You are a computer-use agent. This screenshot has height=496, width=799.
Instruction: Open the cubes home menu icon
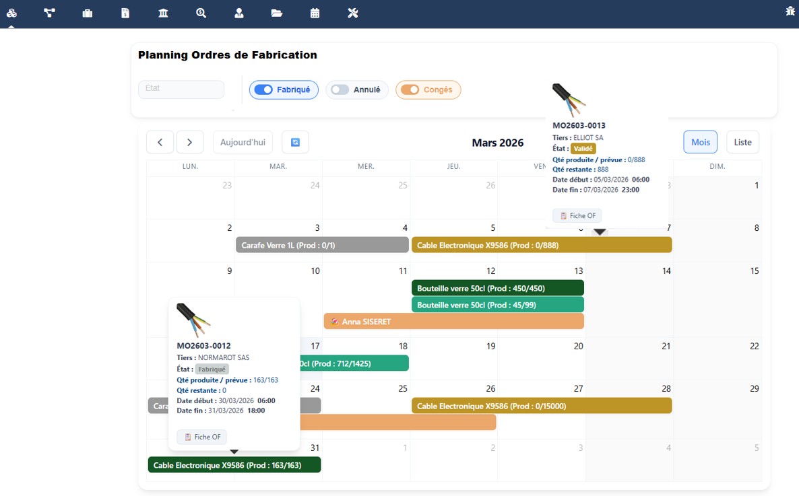coord(11,13)
